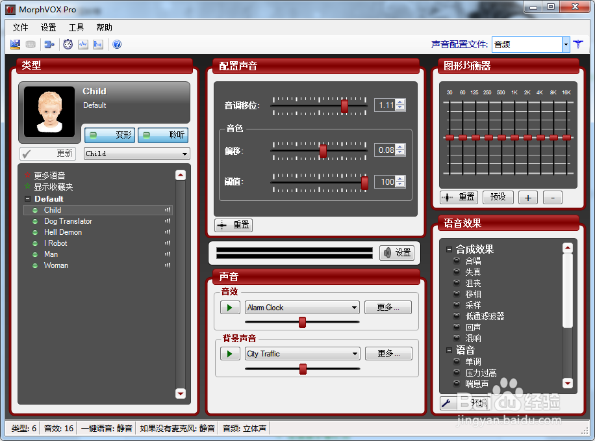The image size is (595, 441).
Task: Open the 设置 menu
Action: click(47, 27)
